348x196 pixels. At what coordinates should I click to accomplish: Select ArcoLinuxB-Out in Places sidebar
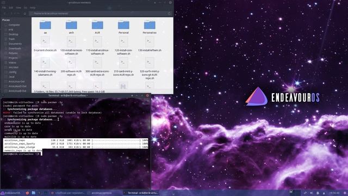pyautogui.click(x=17, y=91)
